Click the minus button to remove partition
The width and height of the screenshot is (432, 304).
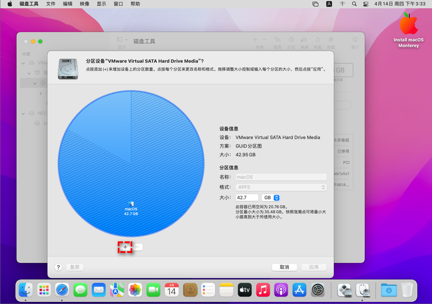[137, 247]
